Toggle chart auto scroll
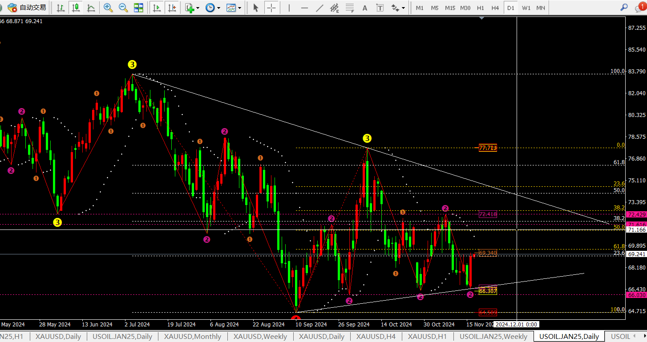Image resolution: width=647 pixels, height=342 pixels. click(x=157, y=8)
